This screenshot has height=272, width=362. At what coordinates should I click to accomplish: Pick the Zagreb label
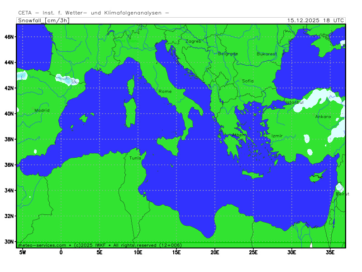tap(193, 41)
